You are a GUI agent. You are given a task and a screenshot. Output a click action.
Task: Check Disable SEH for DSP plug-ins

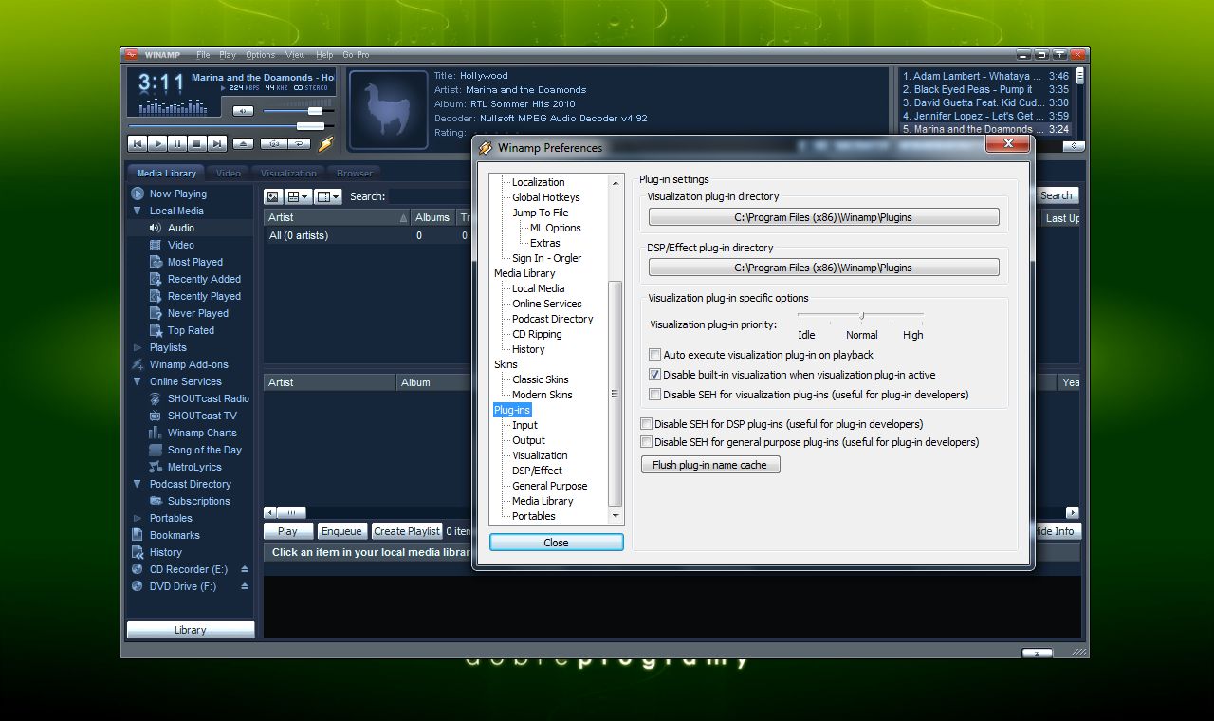point(647,424)
